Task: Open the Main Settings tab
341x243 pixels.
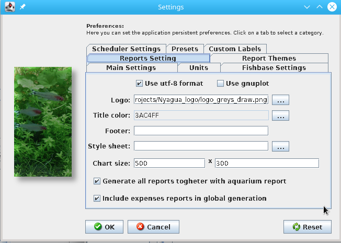Action: tap(131, 67)
